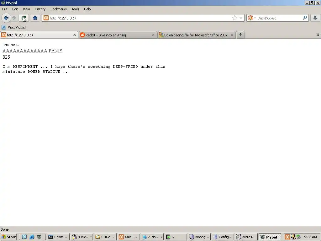Click the third system tray icon beside the clock

[x=299, y=237]
